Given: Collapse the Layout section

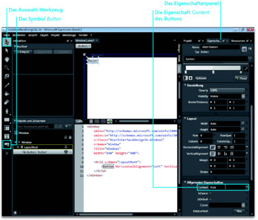Looking at the screenshot, I should pos(185,119).
